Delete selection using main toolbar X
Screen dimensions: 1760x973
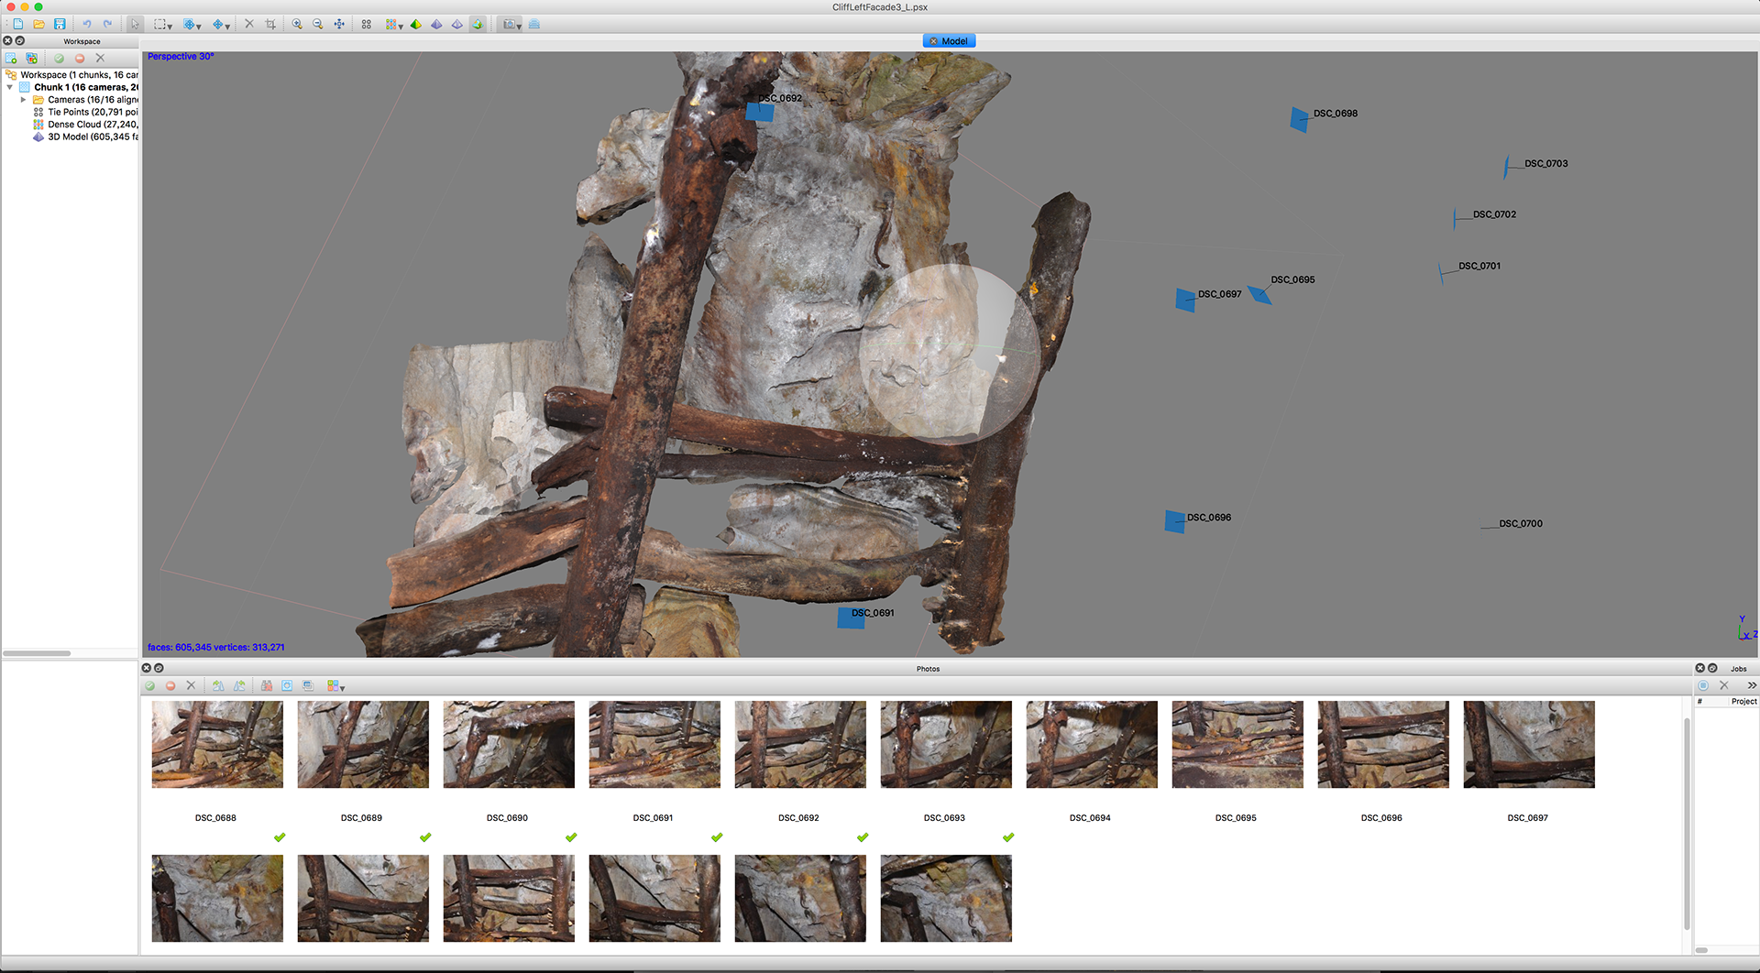(x=249, y=24)
